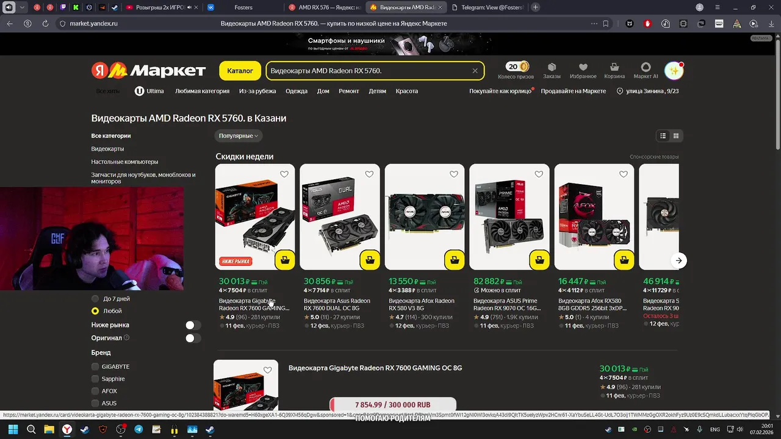Open the delivery address улица Зинина, 9/23

[648, 91]
